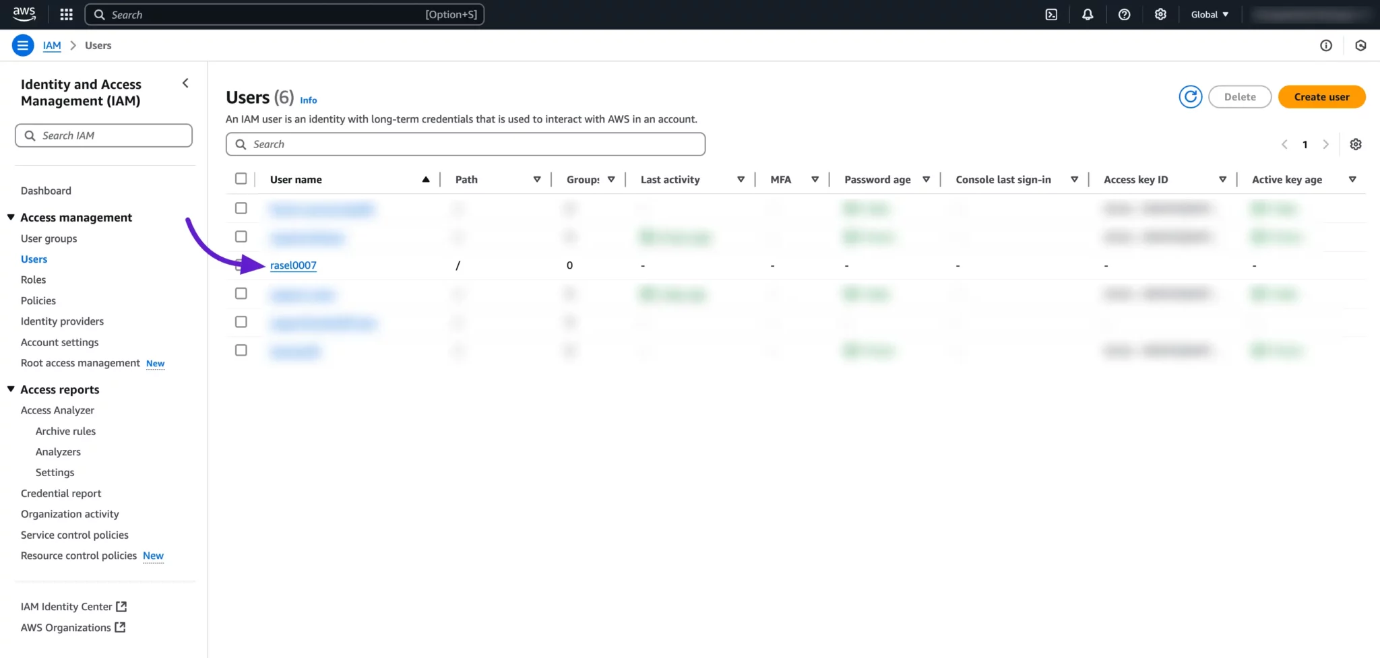Click the users table search field
The height and width of the screenshot is (658, 1380).
(x=465, y=145)
